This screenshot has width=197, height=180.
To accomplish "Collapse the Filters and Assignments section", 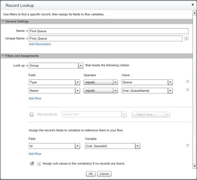I will (3, 56).
